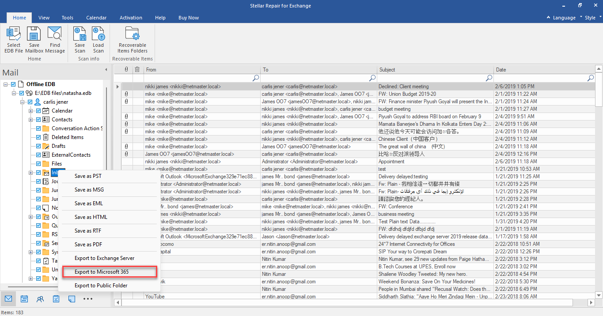This screenshot has height=316, width=603.
Task: Expand the Contacts folder node
Action: (x=31, y=120)
